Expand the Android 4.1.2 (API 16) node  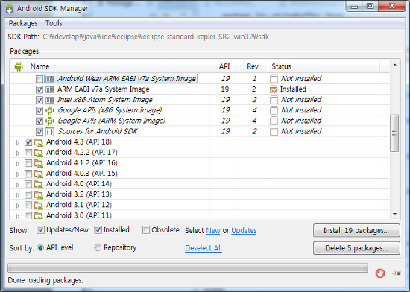click(18, 164)
